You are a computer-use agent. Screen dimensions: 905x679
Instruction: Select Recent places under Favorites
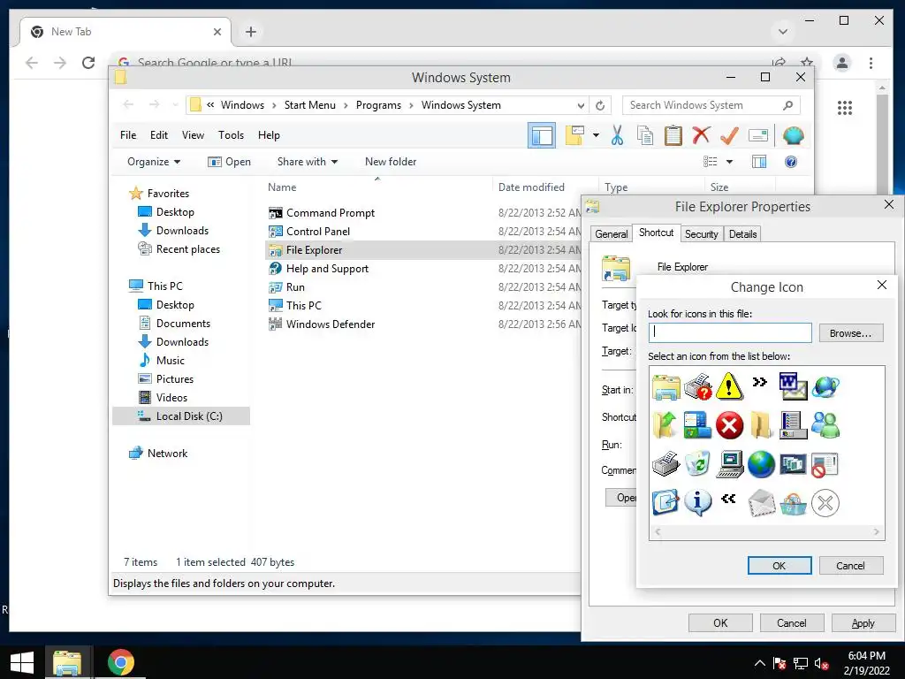click(x=187, y=249)
